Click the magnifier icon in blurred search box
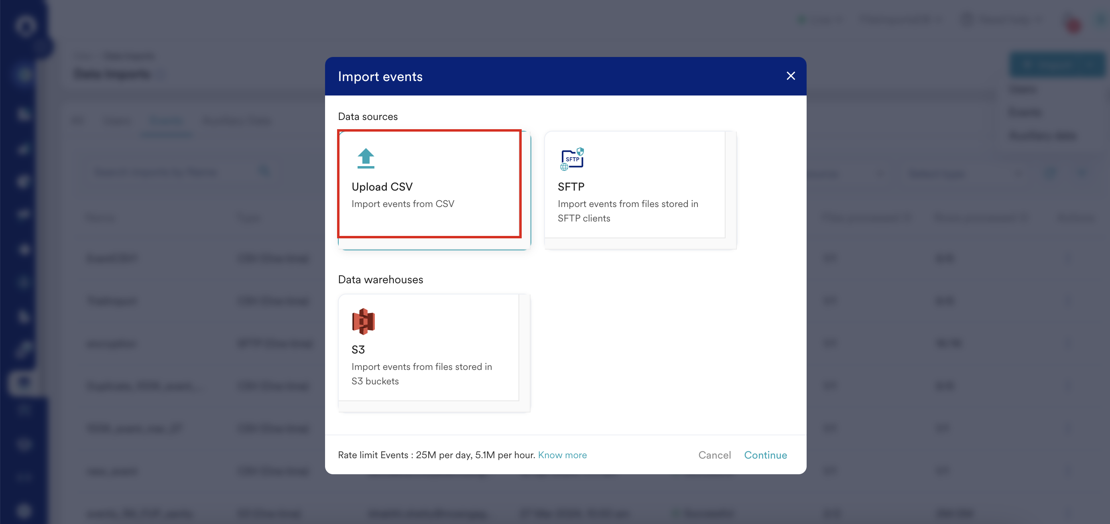The width and height of the screenshot is (1110, 524). [x=264, y=171]
